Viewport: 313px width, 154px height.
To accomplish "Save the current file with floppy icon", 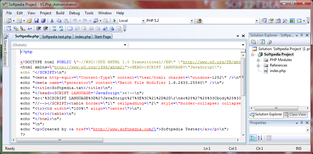I will [x=36, y=21].
